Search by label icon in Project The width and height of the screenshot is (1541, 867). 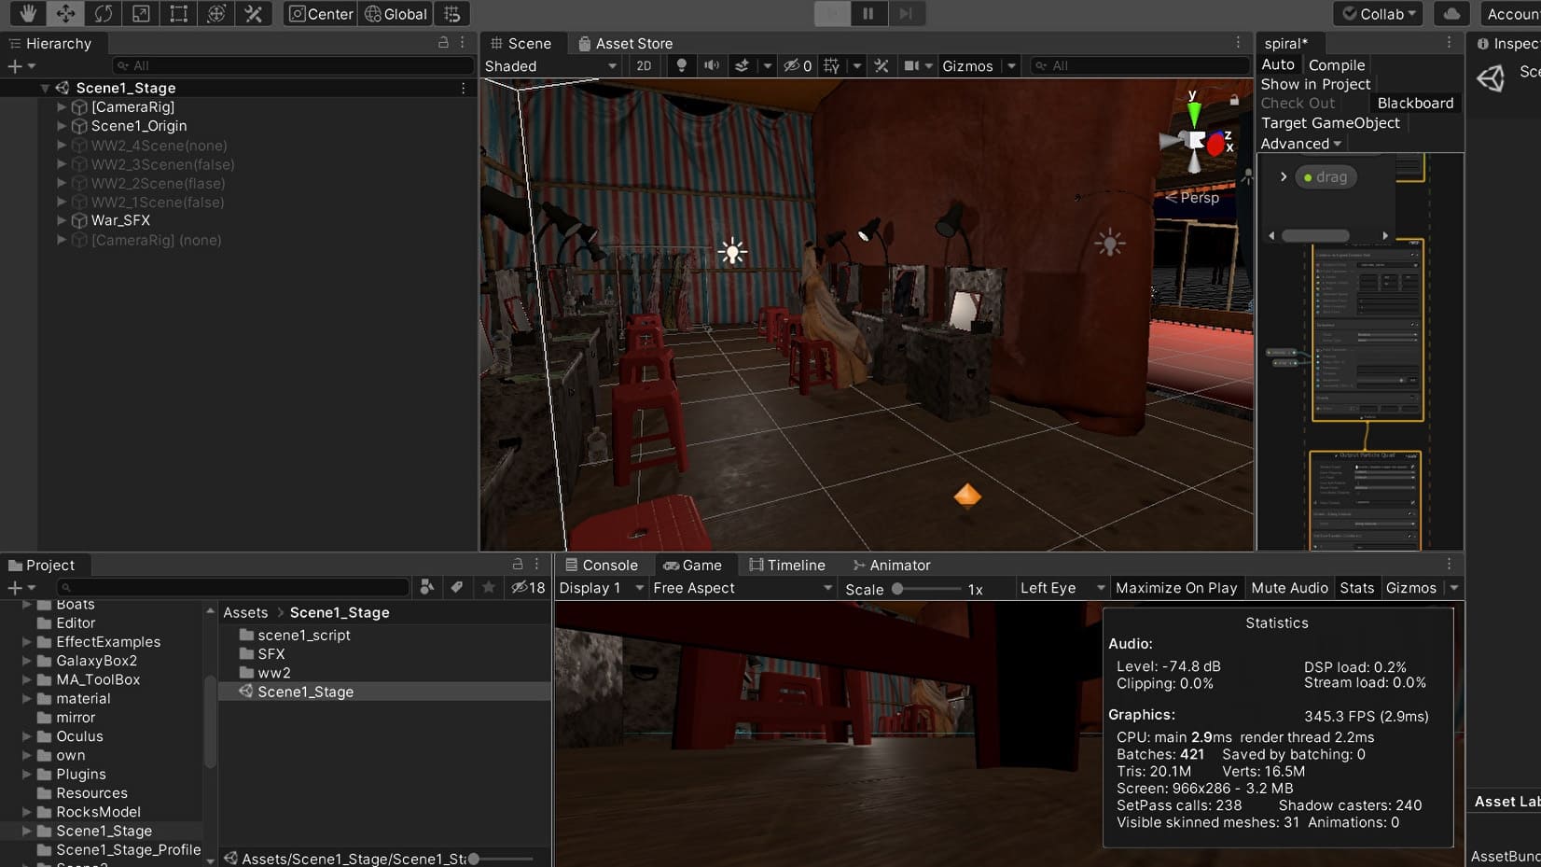click(456, 586)
